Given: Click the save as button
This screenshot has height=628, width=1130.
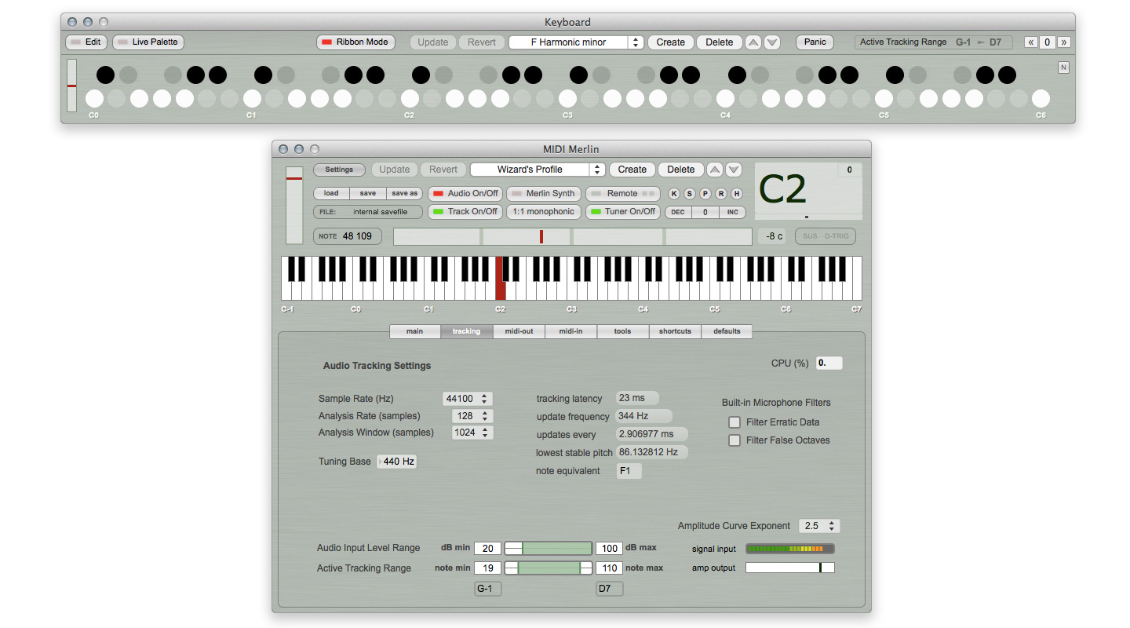Looking at the screenshot, I should [405, 193].
